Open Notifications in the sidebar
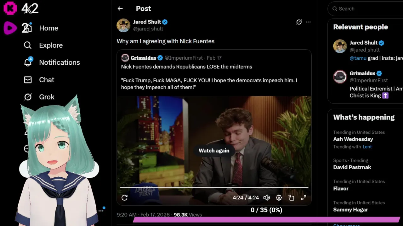The height and width of the screenshot is (226, 403). click(59, 62)
